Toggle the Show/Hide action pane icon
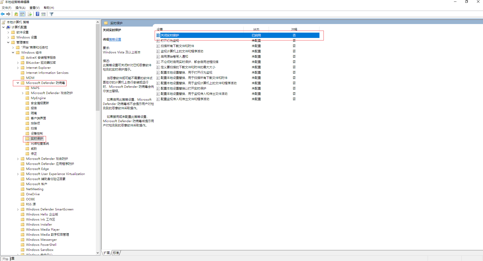 click(43, 14)
